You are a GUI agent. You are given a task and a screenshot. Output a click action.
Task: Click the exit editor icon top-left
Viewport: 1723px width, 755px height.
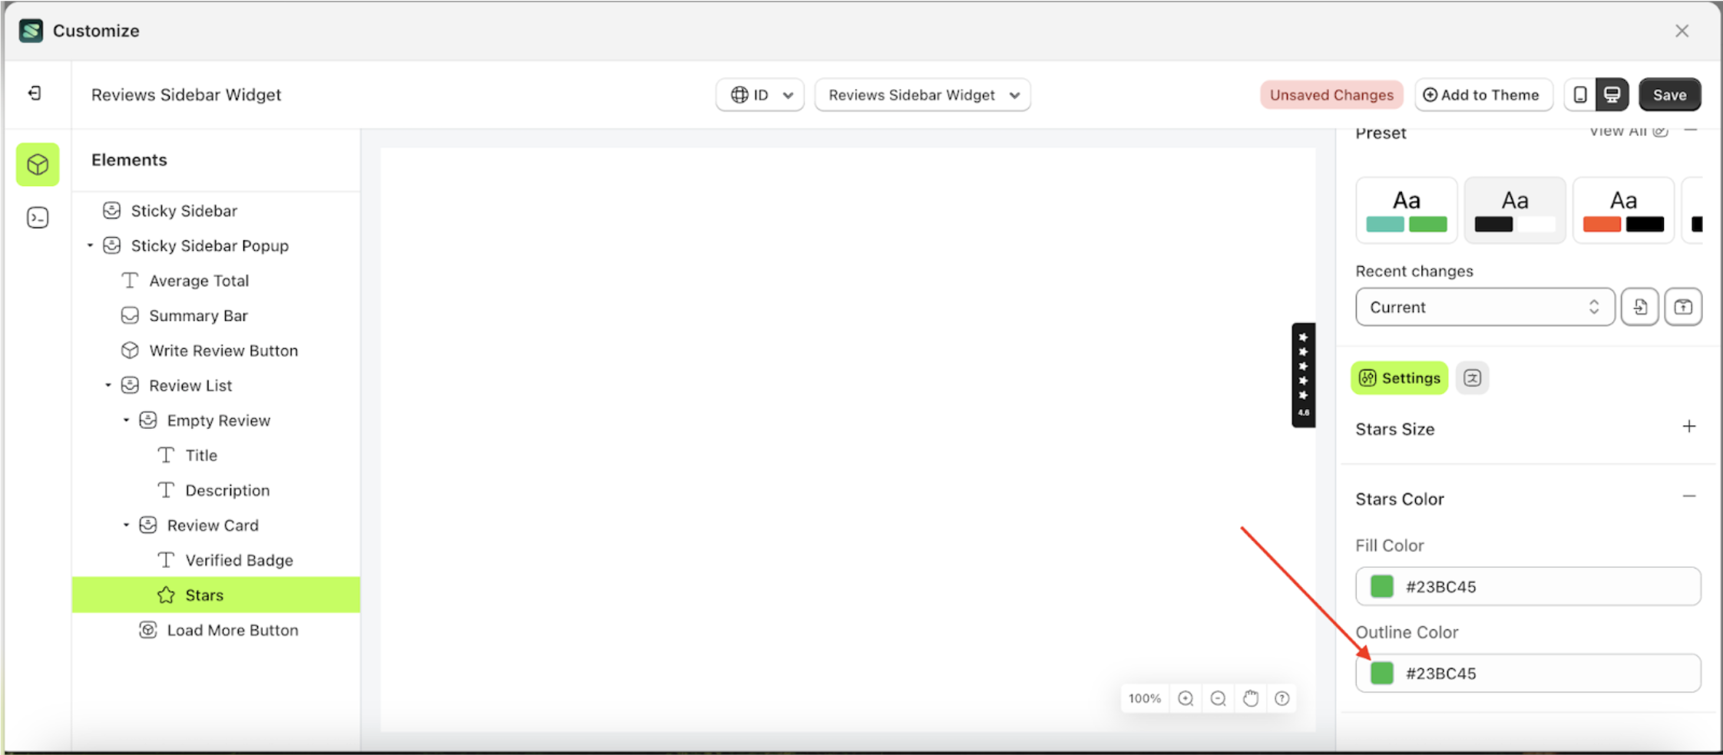[35, 94]
